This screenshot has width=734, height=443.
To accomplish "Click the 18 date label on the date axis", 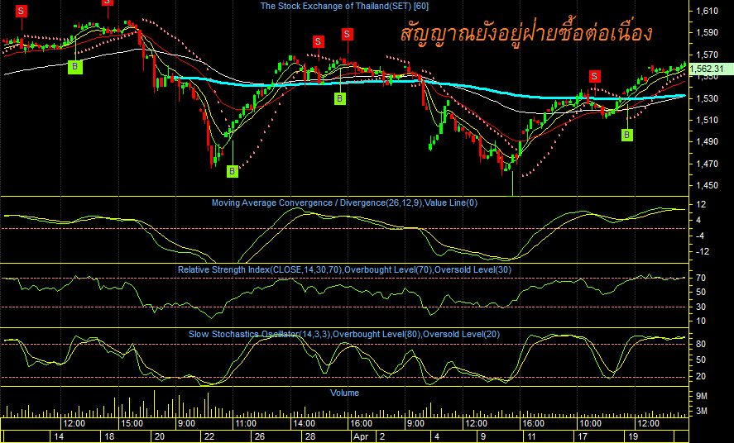I will [x=109, y=437].
